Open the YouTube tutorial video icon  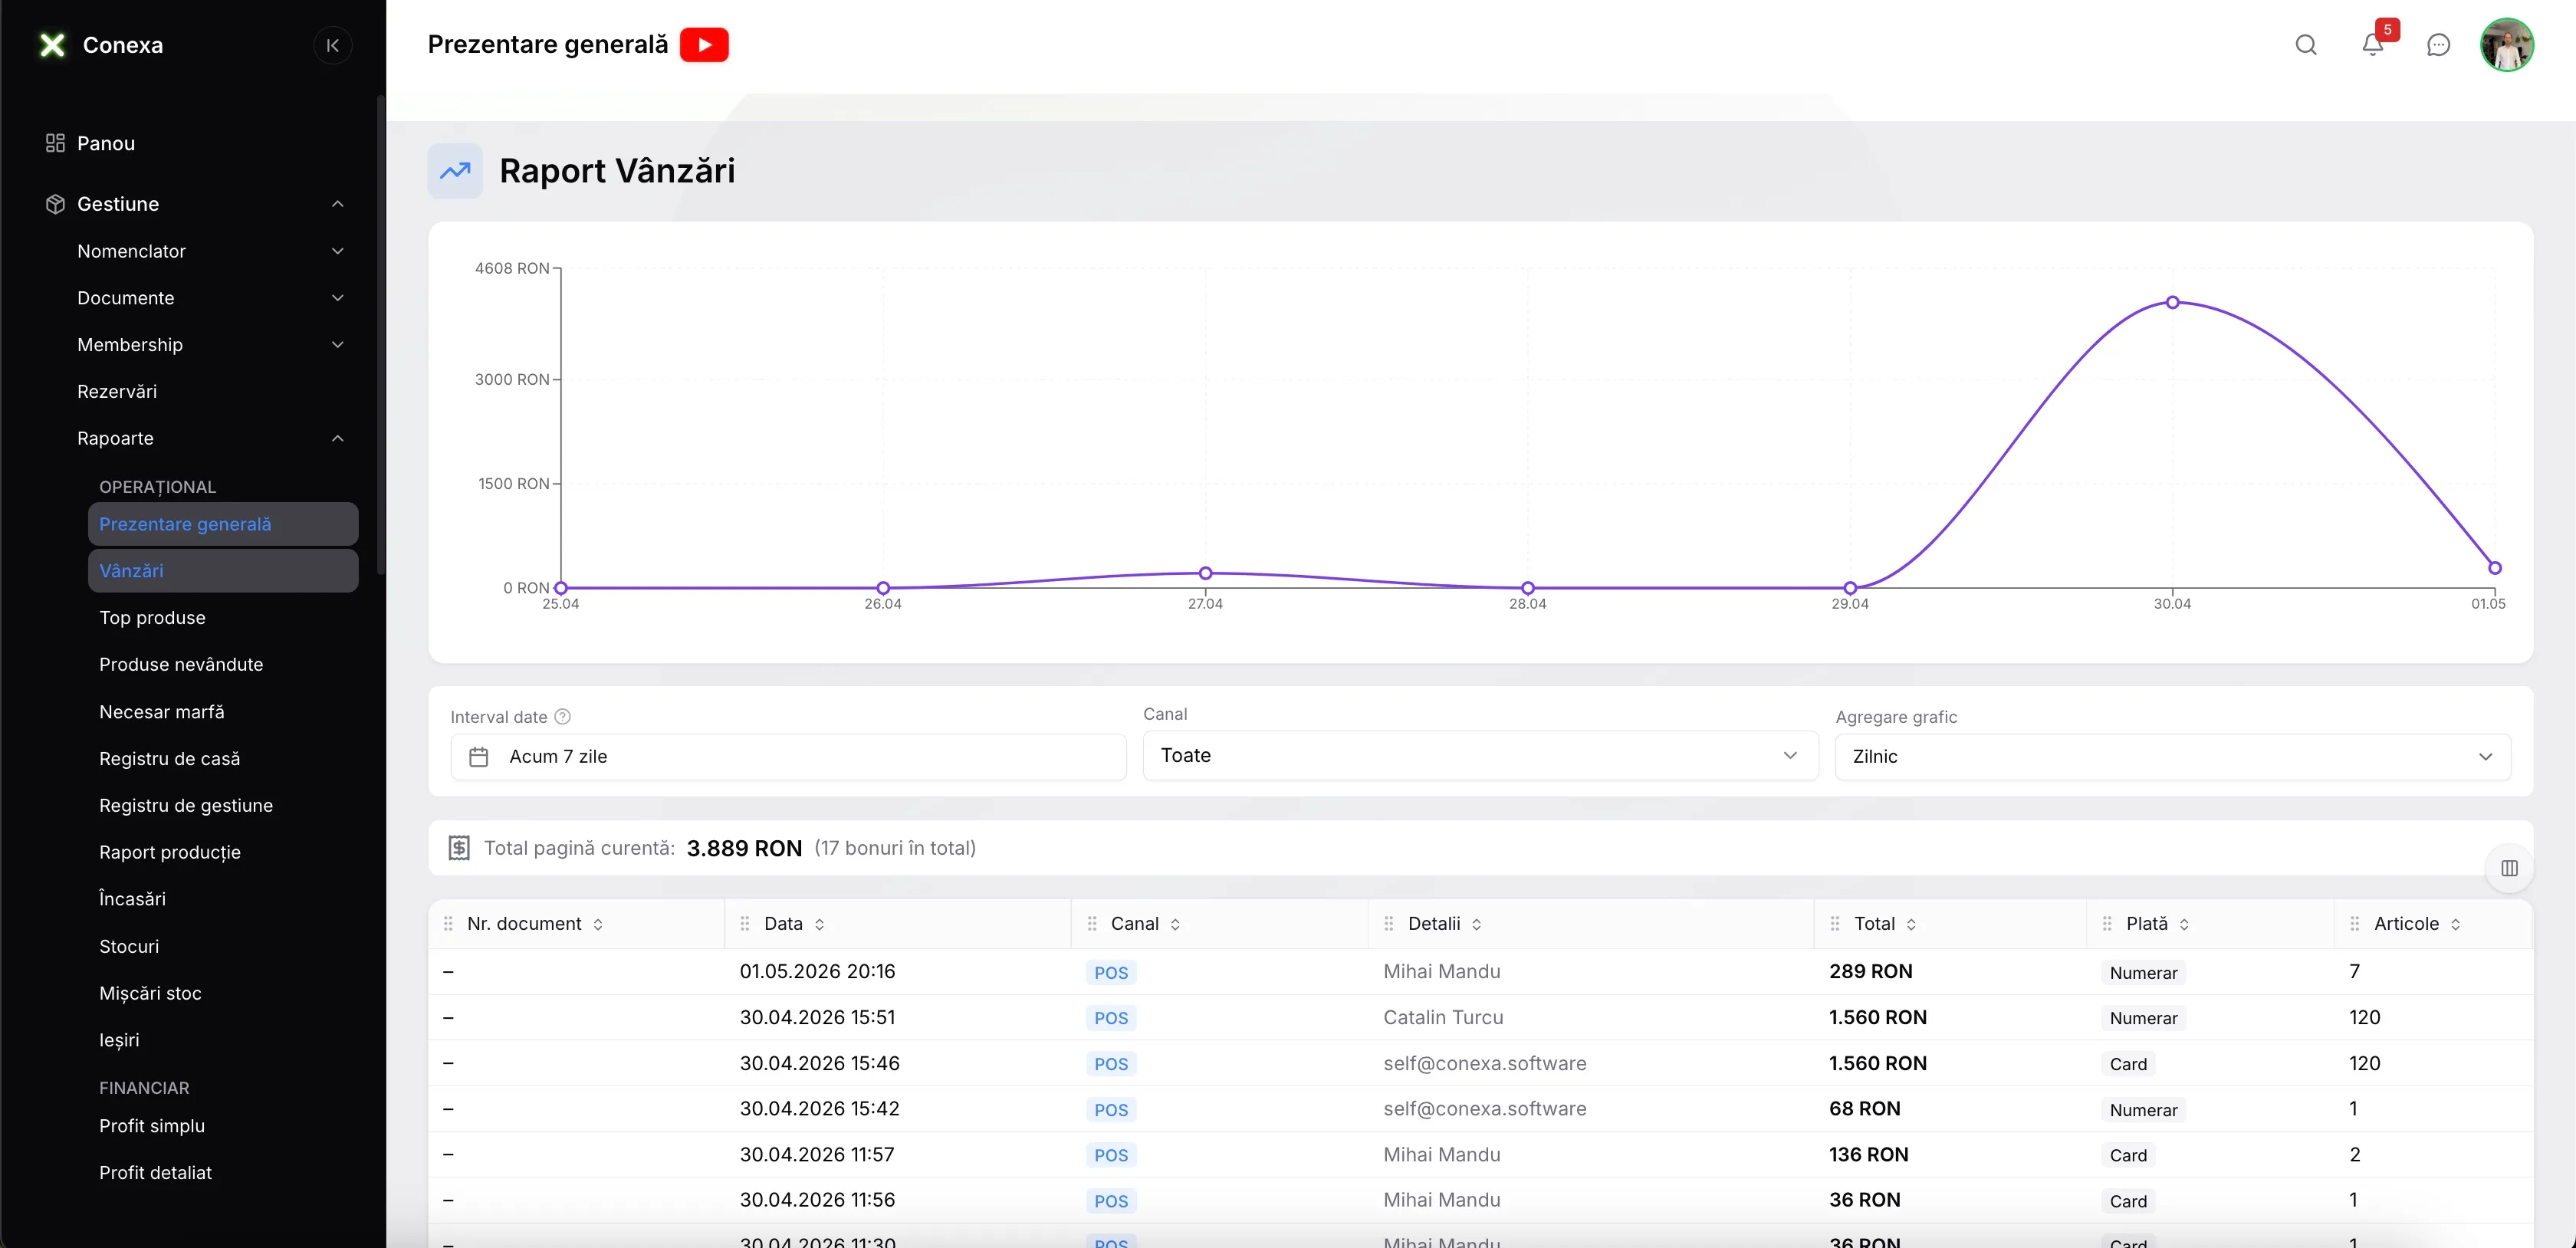tap(704, 45)
